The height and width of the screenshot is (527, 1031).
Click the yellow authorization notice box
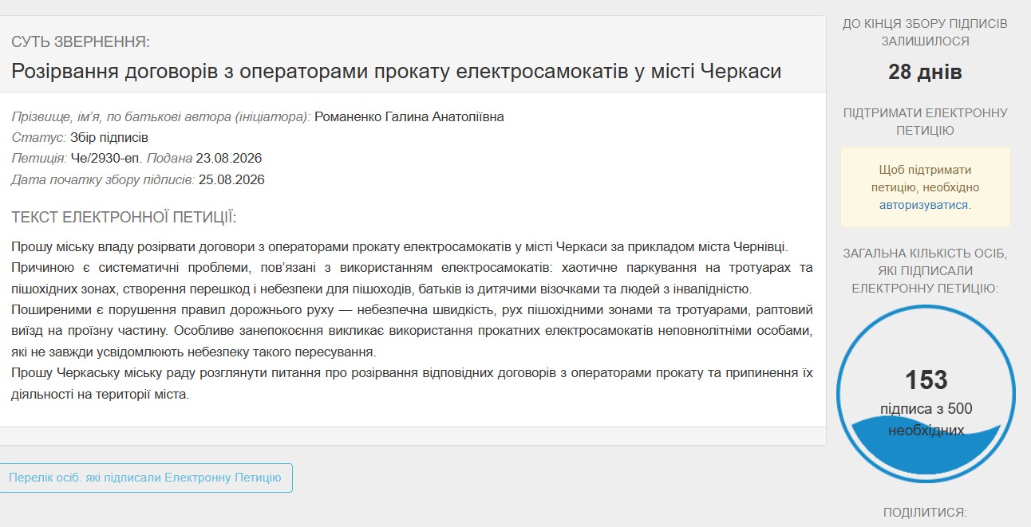tap(925, 187)
